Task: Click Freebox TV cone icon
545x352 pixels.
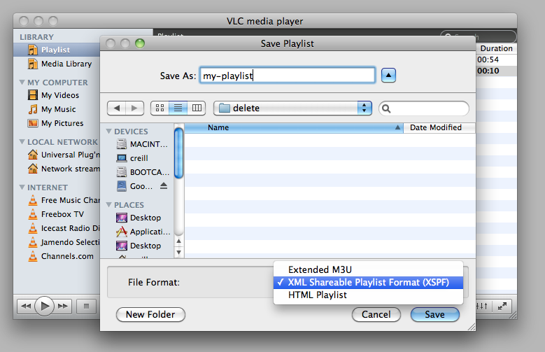Action: tap(33, 214)
